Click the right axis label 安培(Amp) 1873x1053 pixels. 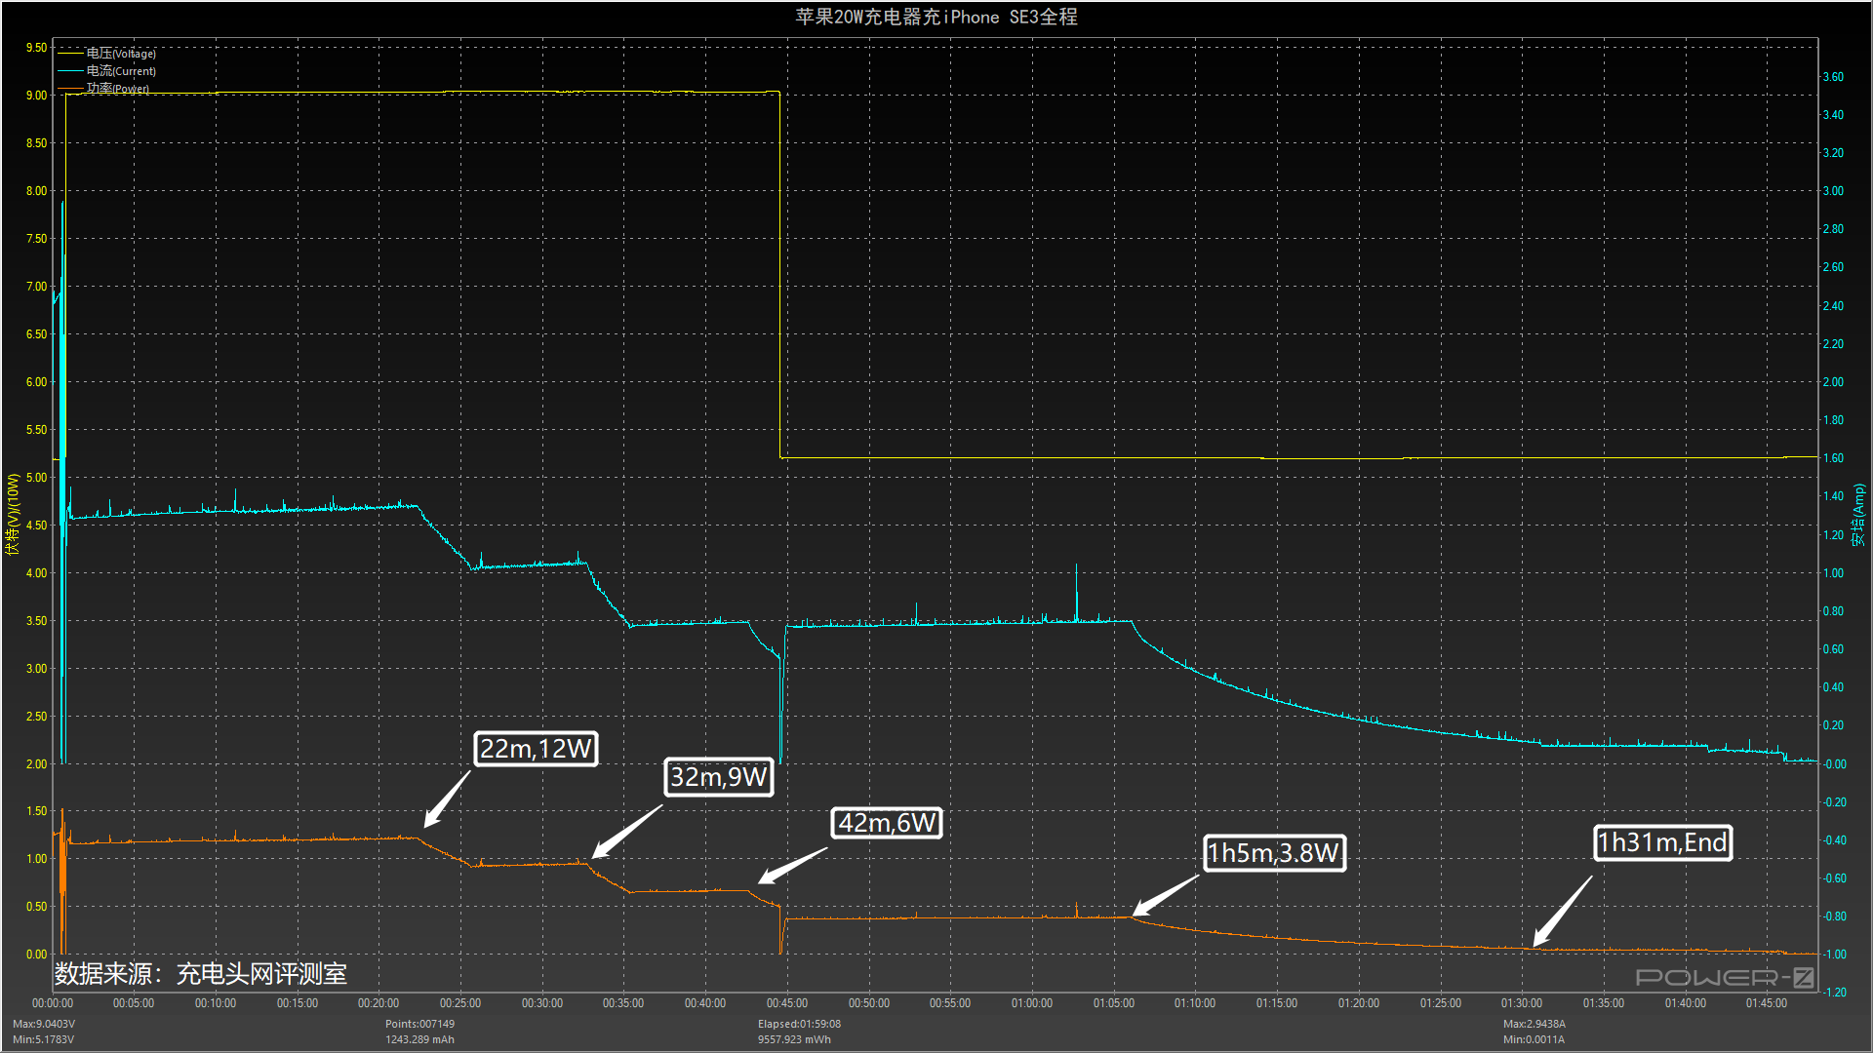(x=1859, y=514)
